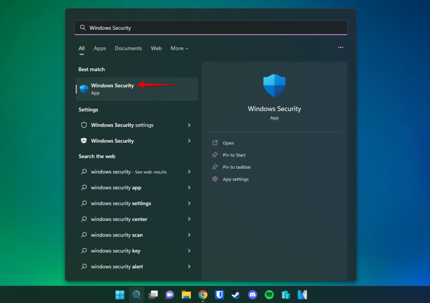The height and width of the screenshot is (303, 430).
Task: Launch Spotify from the taskbar
Action: coord(269,295)
